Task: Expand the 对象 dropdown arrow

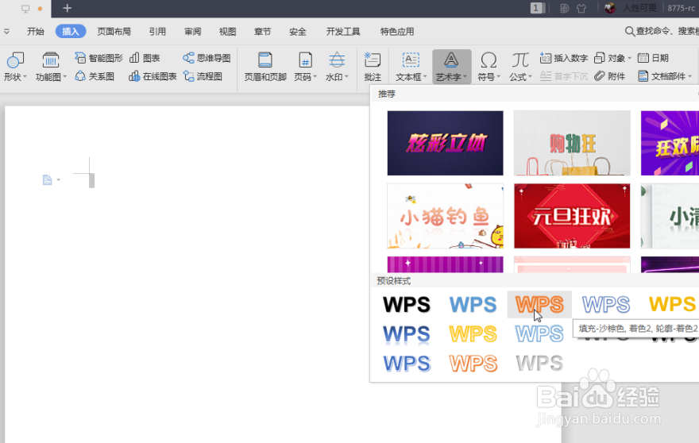Action: [x=629, y=59]
